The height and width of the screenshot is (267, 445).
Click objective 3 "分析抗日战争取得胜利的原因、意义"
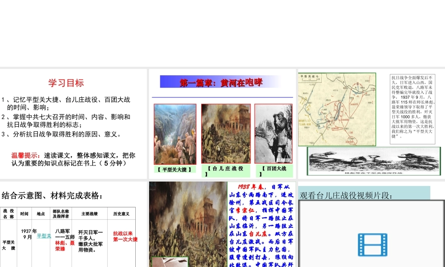coord(61,134)
